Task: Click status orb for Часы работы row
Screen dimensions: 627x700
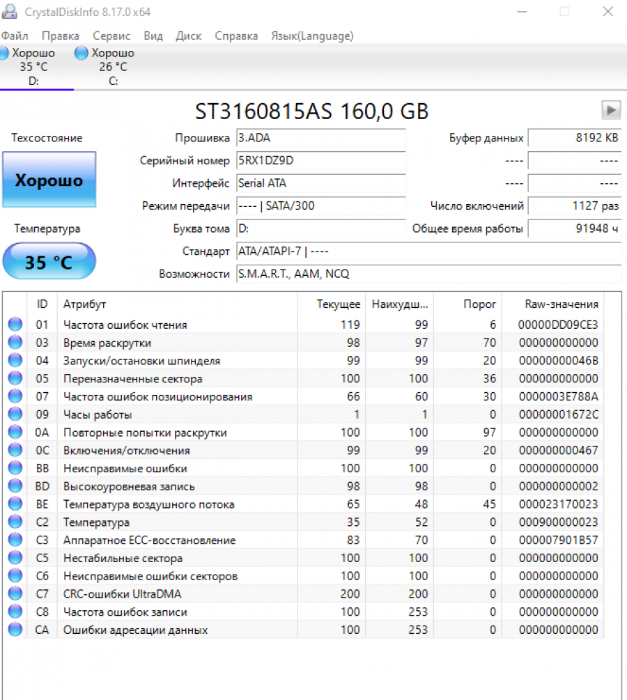Action: coord(15,414)
